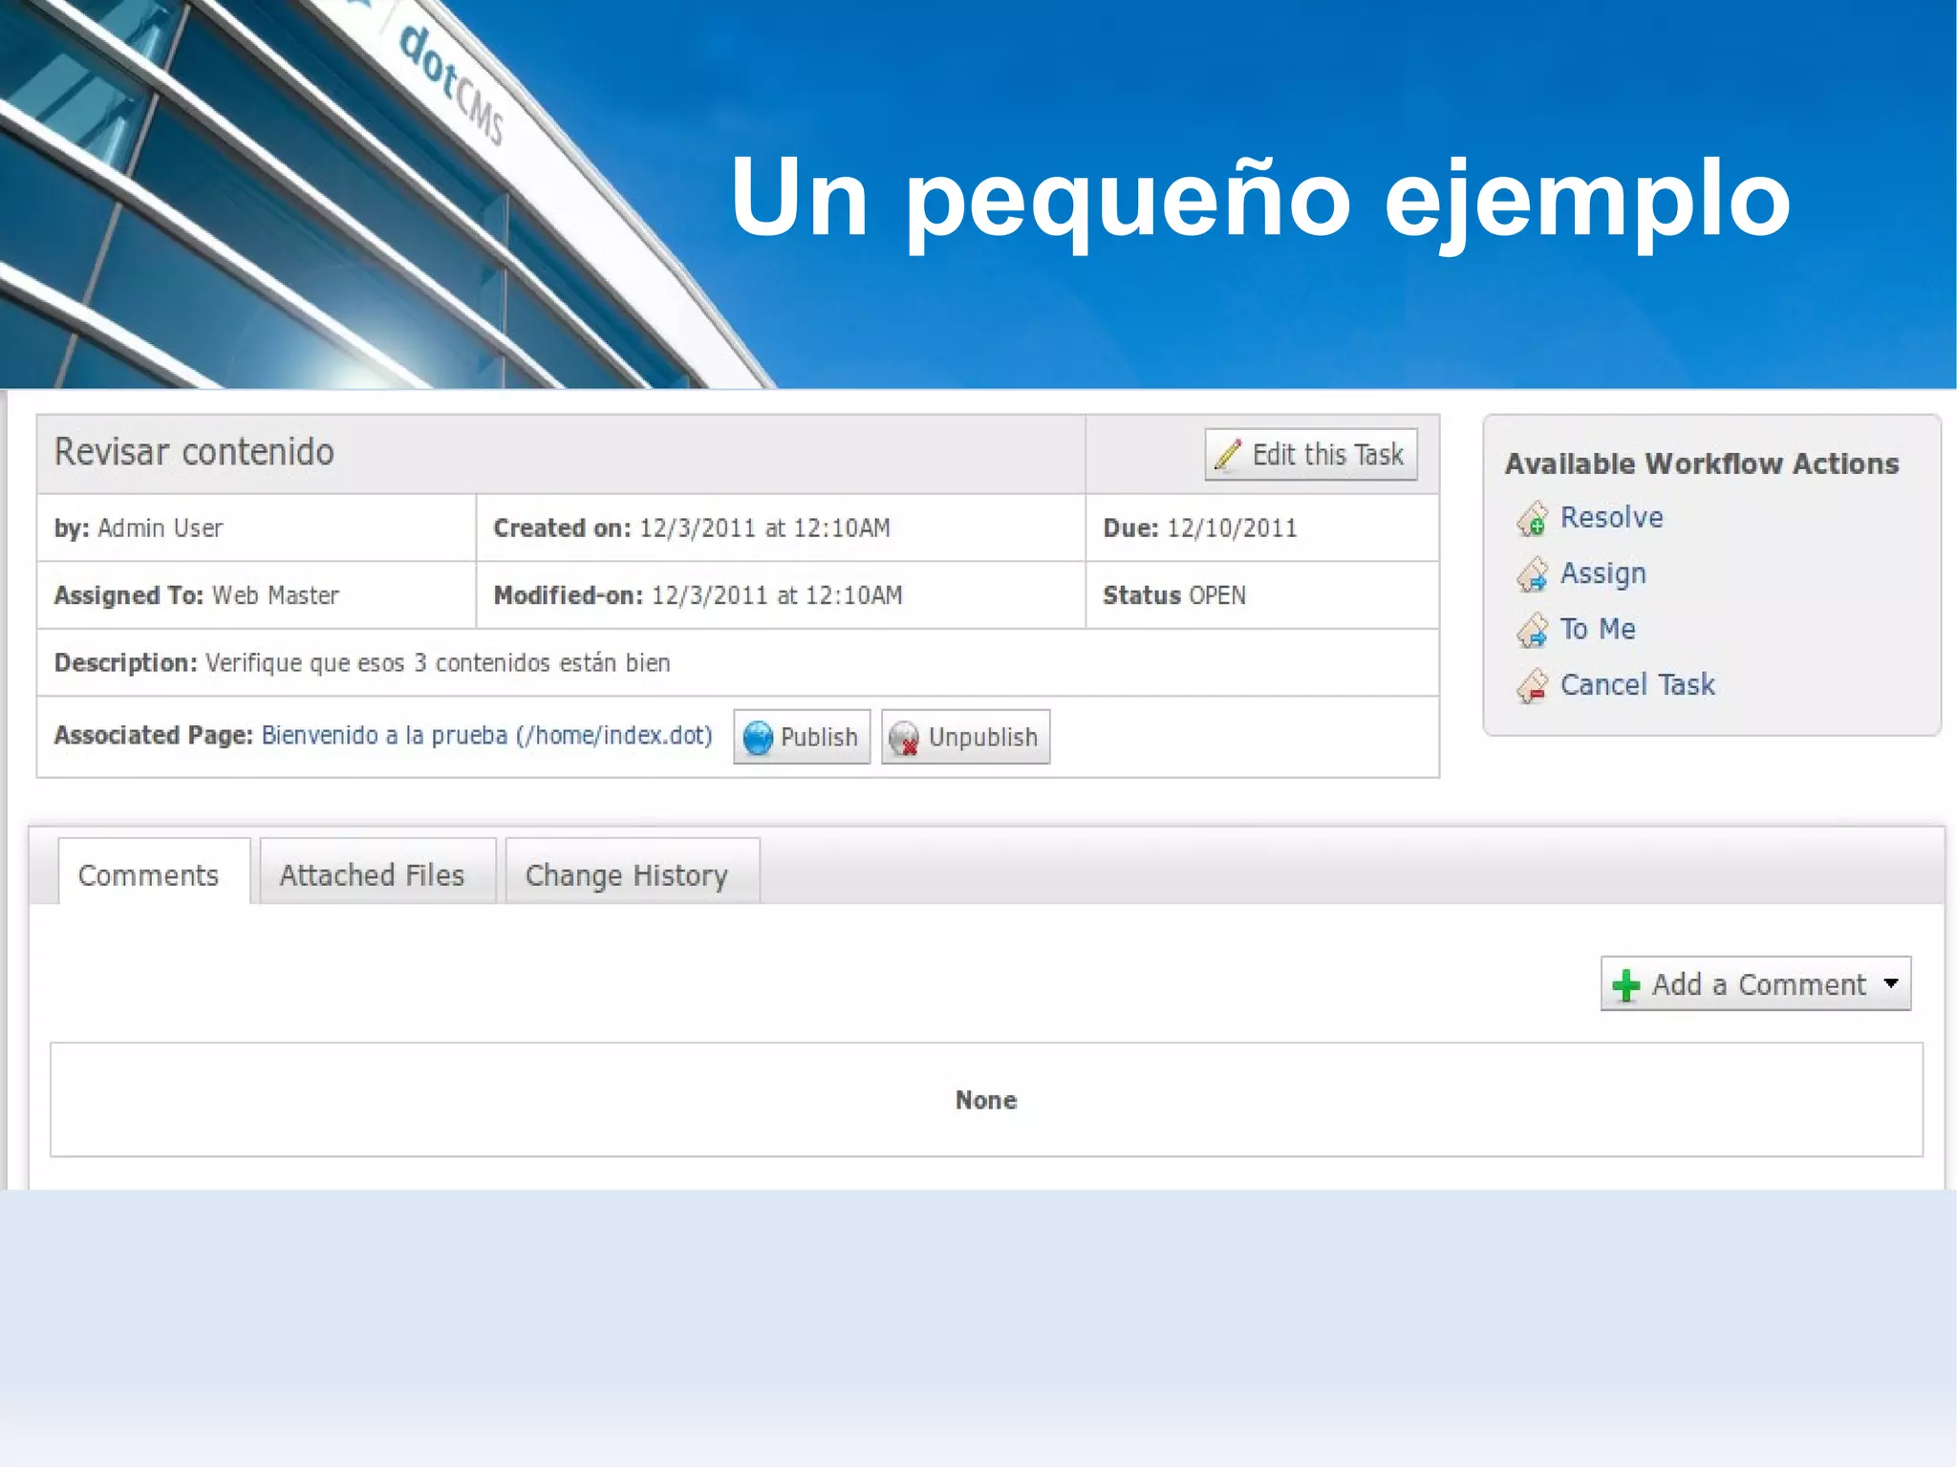Viewport: 1957px width, 1467px height.
Task: Open the Bienvenido a la prueba page link
Action: [486, 735]
